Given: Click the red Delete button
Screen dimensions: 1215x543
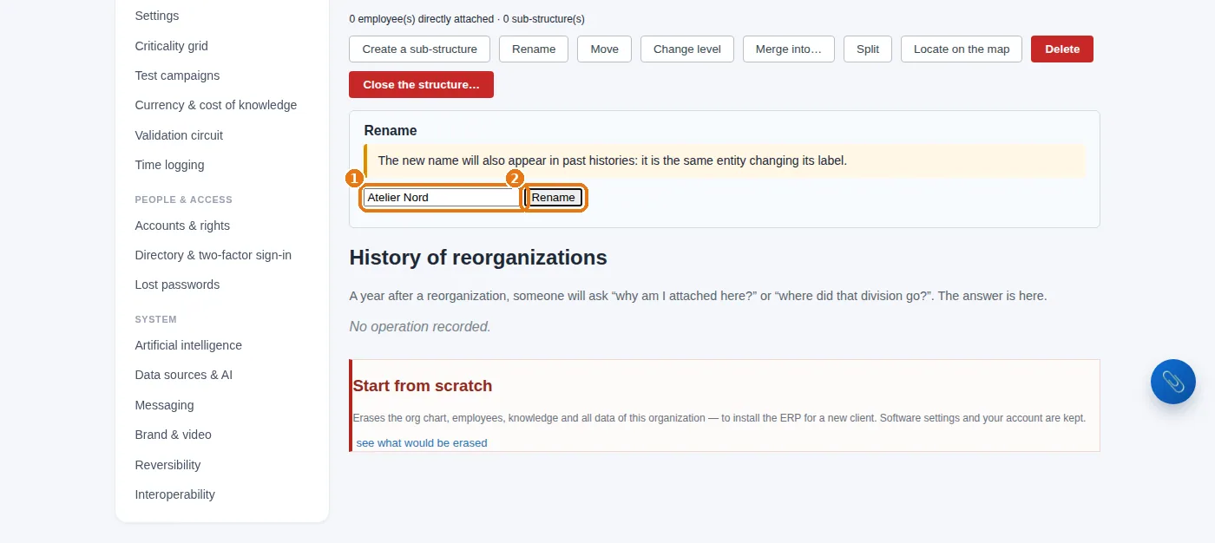Looking at the screenshot, I should tap(1062, 49).
